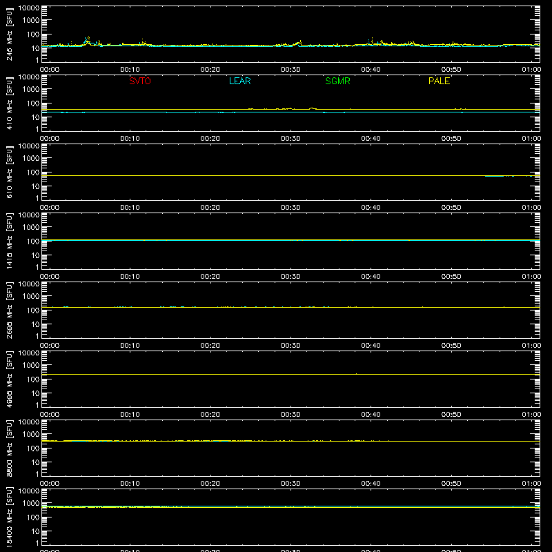Click 00:40 time label under the 410 MHz panel
The image size is (552, 552).
click(x=371, y=139)
